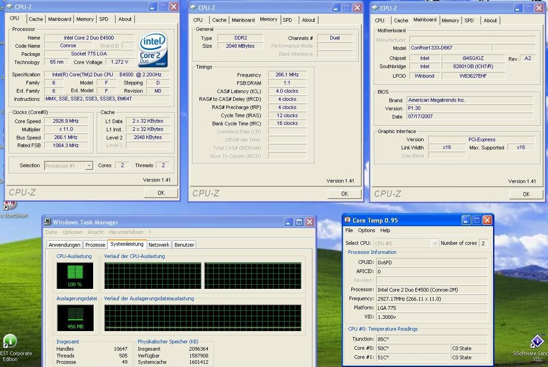Switch to CPU tab in middle CPU-Z window
Viewport: 548px width, 367px height.
[x=198, y=20]
